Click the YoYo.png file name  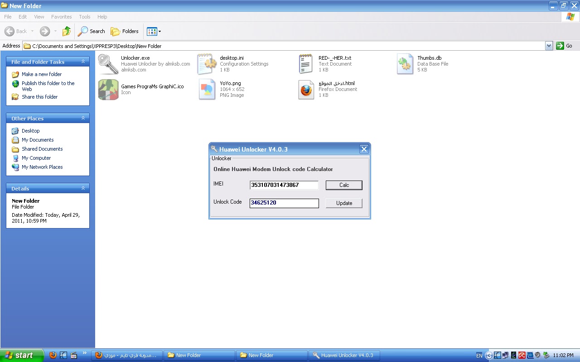click(x=230, y=83)
